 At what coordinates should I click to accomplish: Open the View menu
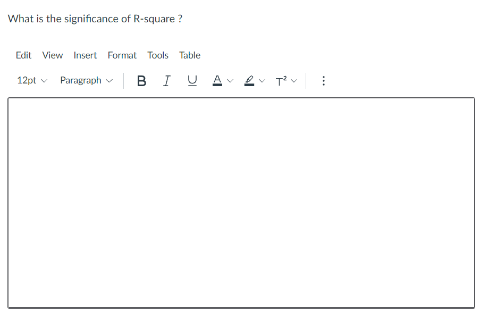(x=52, y=55)
